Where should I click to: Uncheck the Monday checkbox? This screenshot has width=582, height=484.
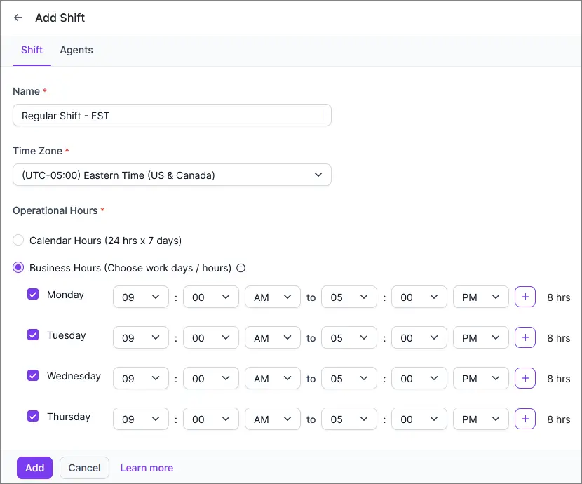pyautogui.click(x=33, y=295)
